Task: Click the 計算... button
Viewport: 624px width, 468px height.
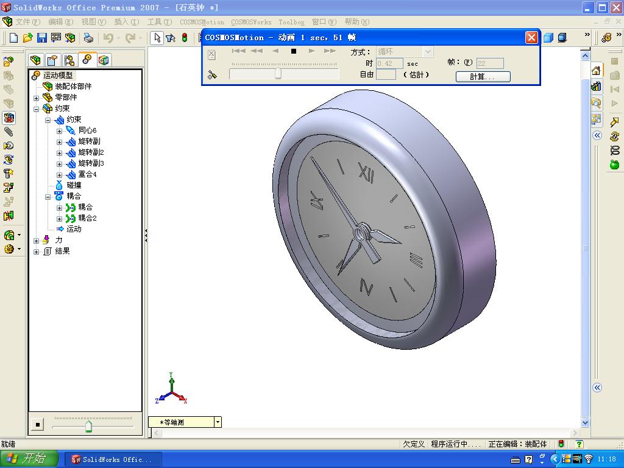Action: 483,77
